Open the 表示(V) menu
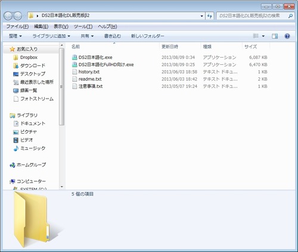This screenshot has width=298, height=252. [x=61, y=26]
